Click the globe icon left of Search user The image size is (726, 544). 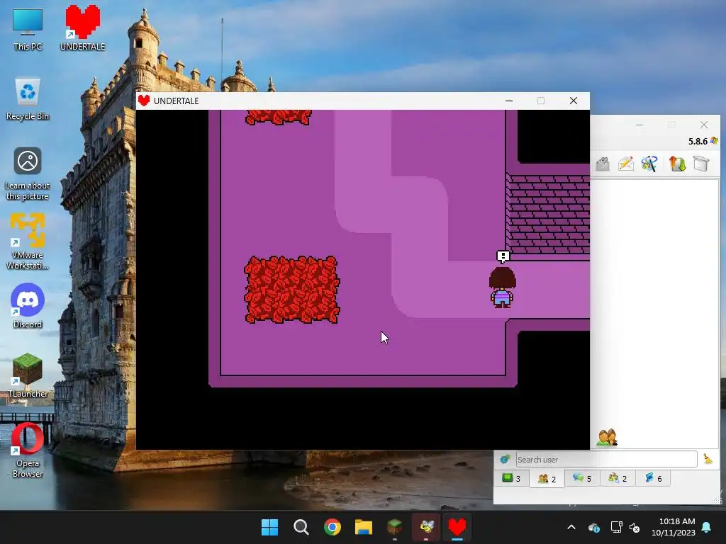pyautogui.click(x=505, y=459)
